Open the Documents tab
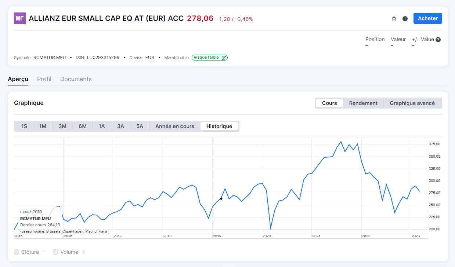The height and width of the screenshot is (267, 455). tap(76, 79)
